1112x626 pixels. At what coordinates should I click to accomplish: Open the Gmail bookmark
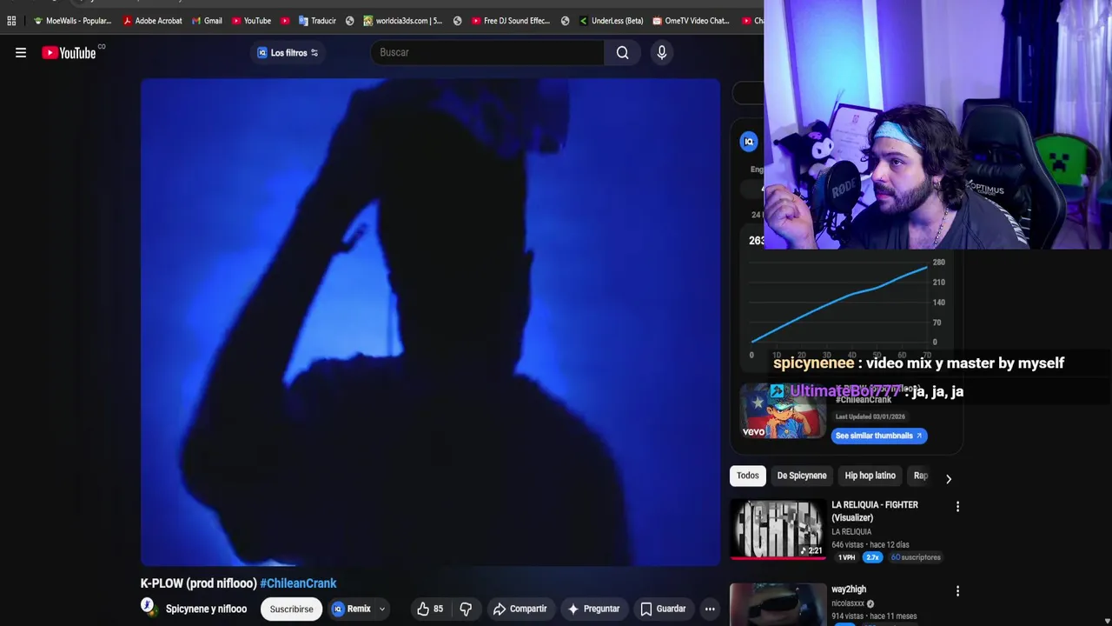(207, 21)
